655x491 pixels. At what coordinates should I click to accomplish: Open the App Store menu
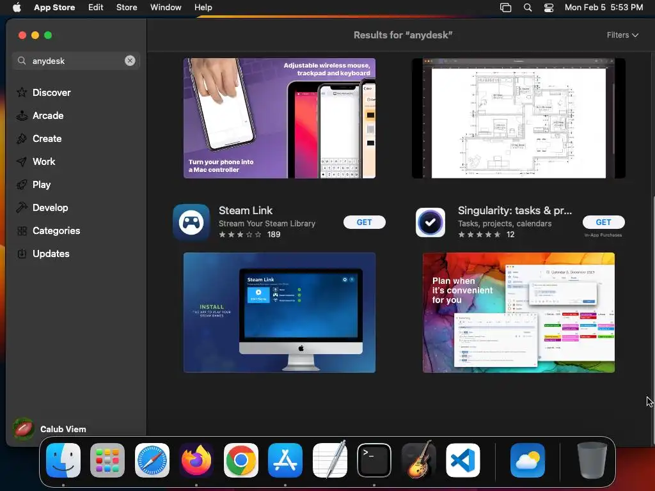point(54,7)
